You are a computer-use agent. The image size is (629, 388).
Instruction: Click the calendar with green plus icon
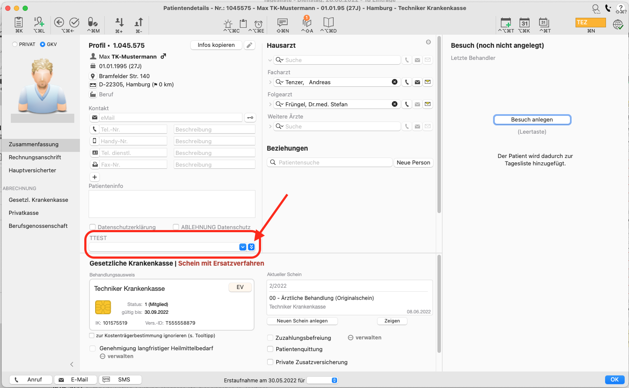coord(506,23)
